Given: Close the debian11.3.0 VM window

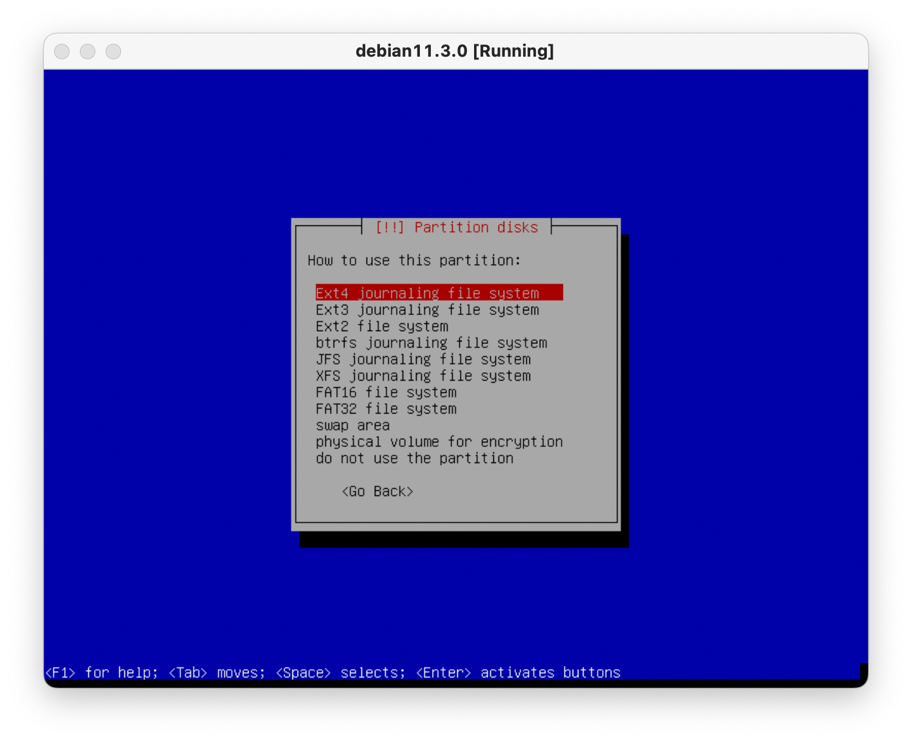Looking at the screenshot, I should point(62,52).
